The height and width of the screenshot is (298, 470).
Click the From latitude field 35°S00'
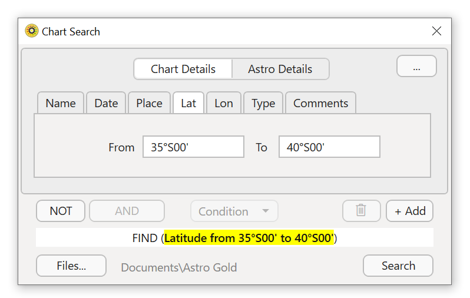coord(193,147)
